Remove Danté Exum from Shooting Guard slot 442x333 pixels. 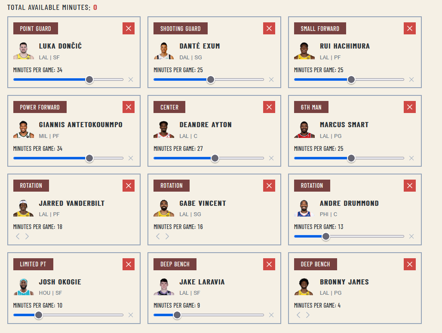(x=269, y=28)
